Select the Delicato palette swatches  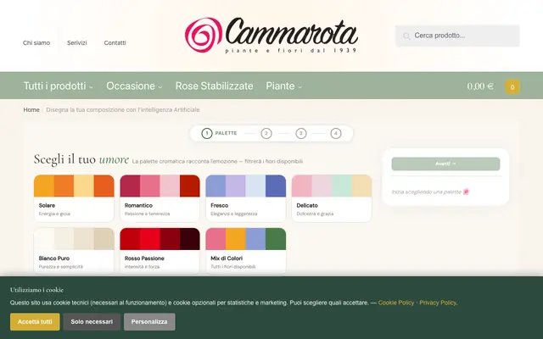coord(332,186)
